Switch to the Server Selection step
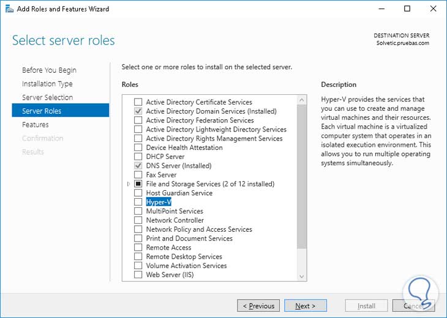The image size is (447, 318). coord(47,97)
